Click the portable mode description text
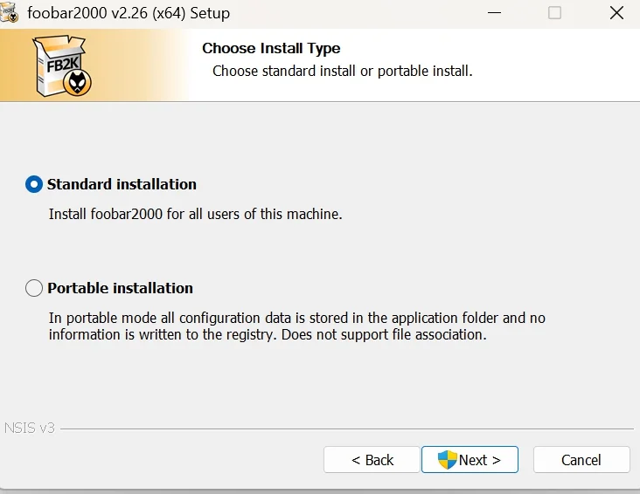640x494 pixels. (x=296, y=326)
